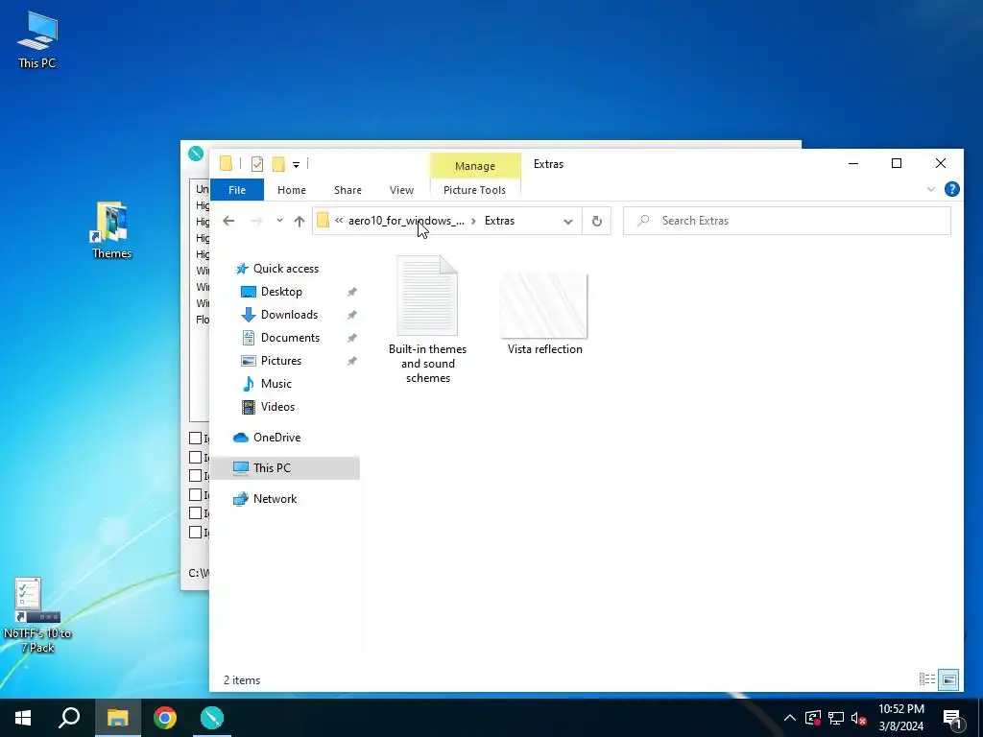Click the 2 items status text
This screenshot has height=737, width=983.
tap(242, 680)
